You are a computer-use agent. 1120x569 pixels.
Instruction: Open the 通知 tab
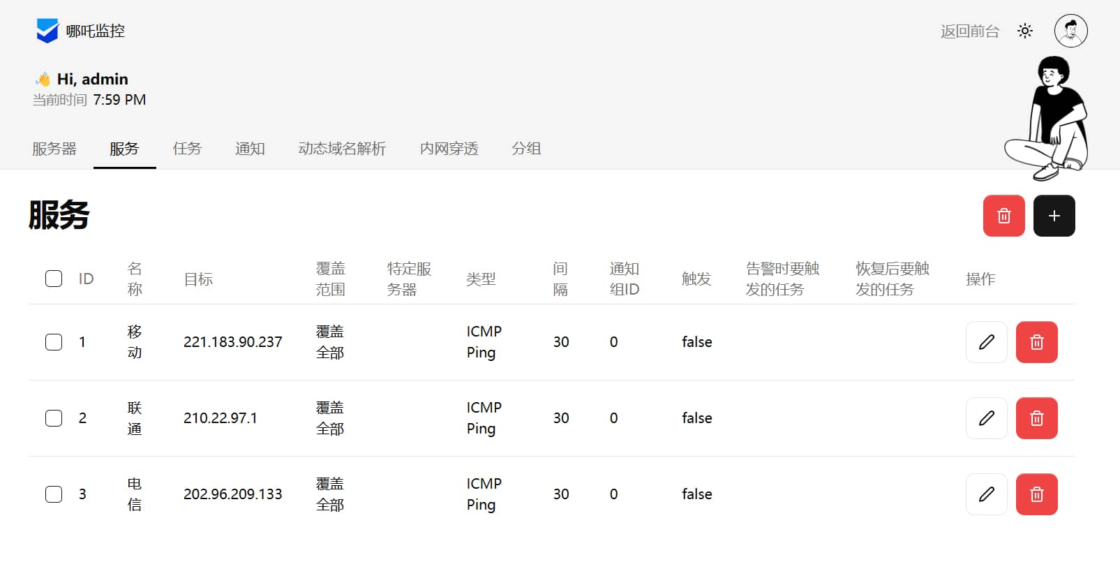250,149
